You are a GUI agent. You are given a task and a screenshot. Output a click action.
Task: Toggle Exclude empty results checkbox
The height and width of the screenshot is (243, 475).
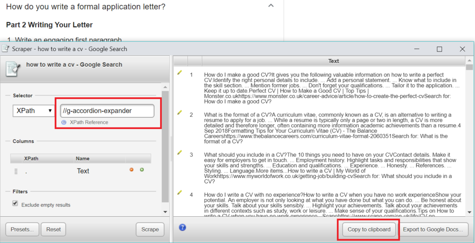(x=15, y=203)
